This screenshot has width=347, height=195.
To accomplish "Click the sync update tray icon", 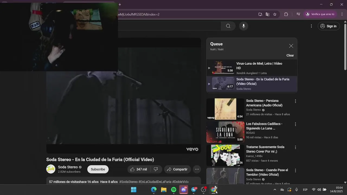I will point(289,190).
